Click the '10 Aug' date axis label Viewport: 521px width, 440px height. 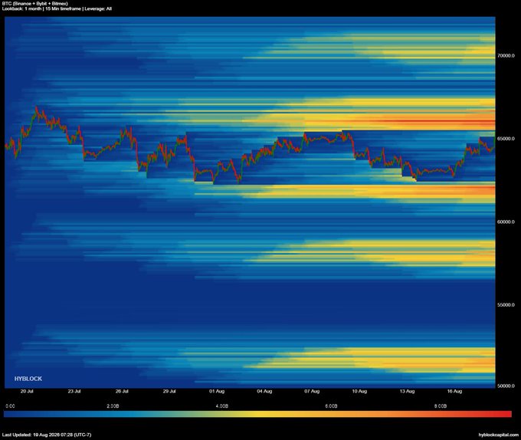click(x=359, y=391)
